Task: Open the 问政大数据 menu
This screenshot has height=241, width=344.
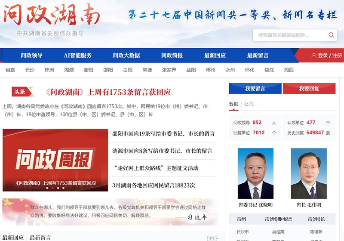Action: (x=126, y=56)
